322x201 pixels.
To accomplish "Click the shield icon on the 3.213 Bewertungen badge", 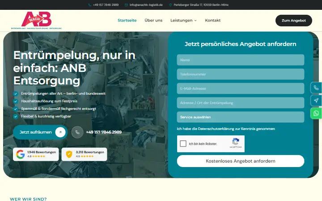I will tap(69, 154).
